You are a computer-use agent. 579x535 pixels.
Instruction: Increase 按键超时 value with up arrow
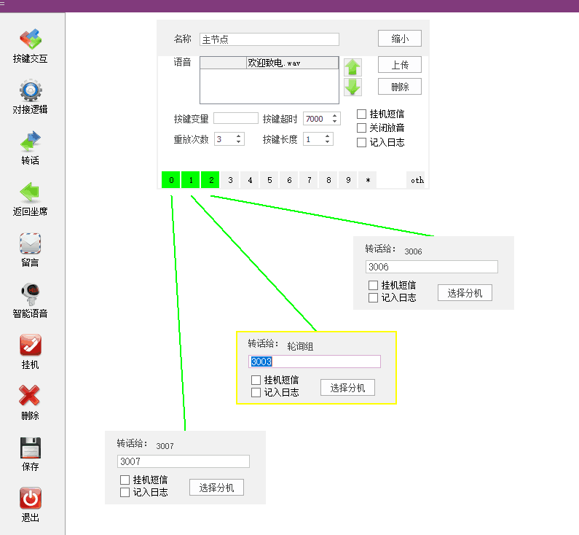click(x=334, y=116)
